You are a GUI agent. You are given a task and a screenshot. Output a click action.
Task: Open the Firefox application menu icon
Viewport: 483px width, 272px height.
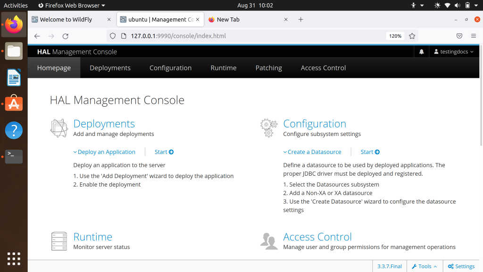473,35
